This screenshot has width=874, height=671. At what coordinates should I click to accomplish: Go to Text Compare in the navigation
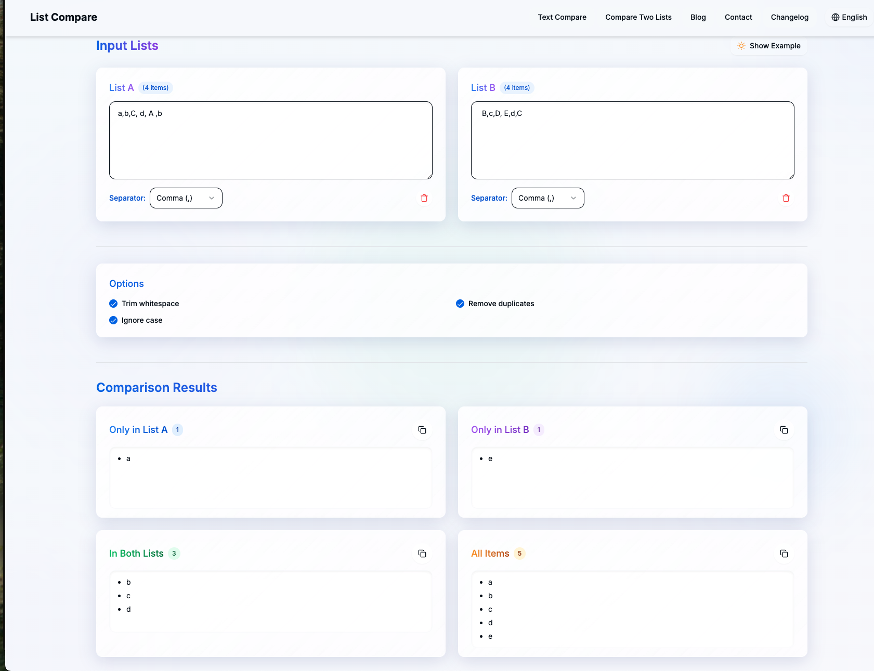click(x=562, y=17)
